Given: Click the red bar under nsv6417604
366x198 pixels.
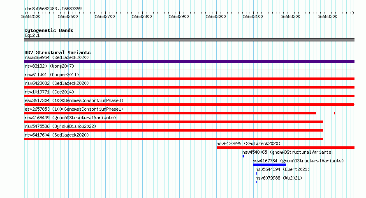Looking at the screenshot, I should (174, 139).
